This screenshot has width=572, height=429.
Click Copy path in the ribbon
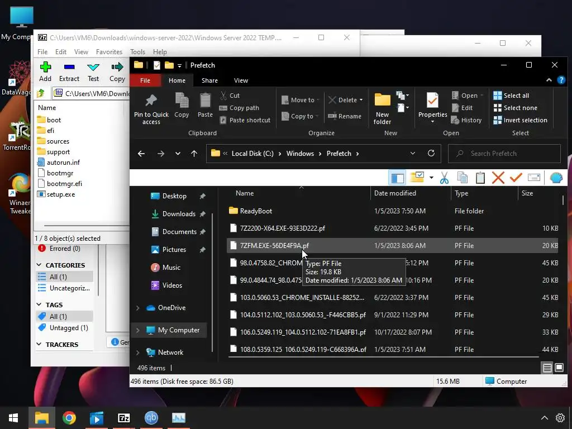click(x=239, y=108)
